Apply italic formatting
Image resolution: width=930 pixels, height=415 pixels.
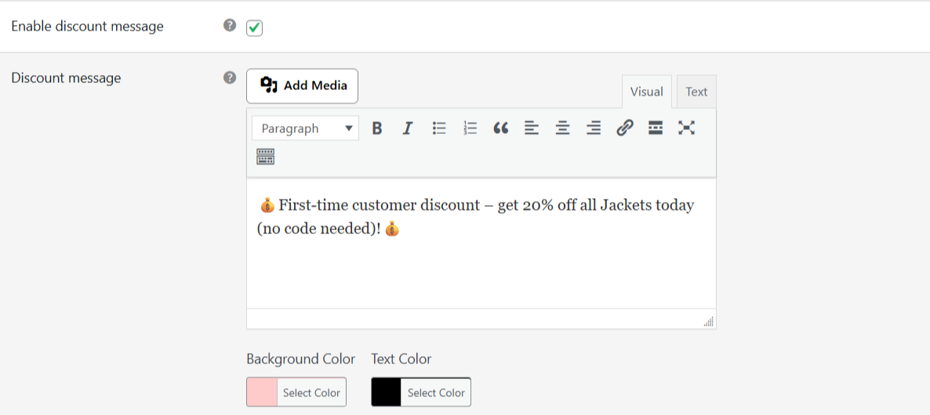[x=408, y=128]
